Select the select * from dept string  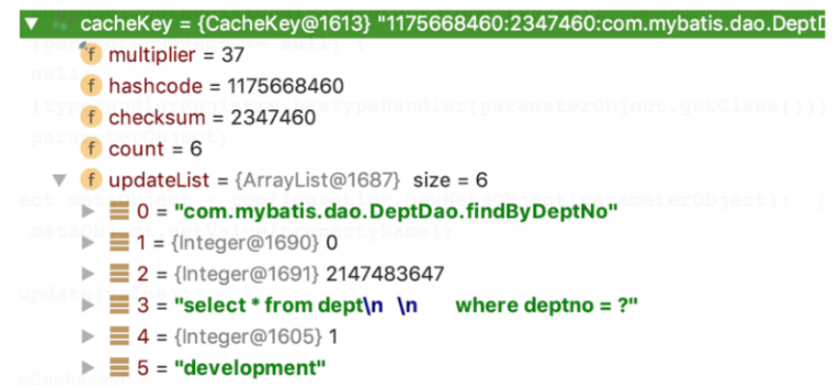(406, 306)
